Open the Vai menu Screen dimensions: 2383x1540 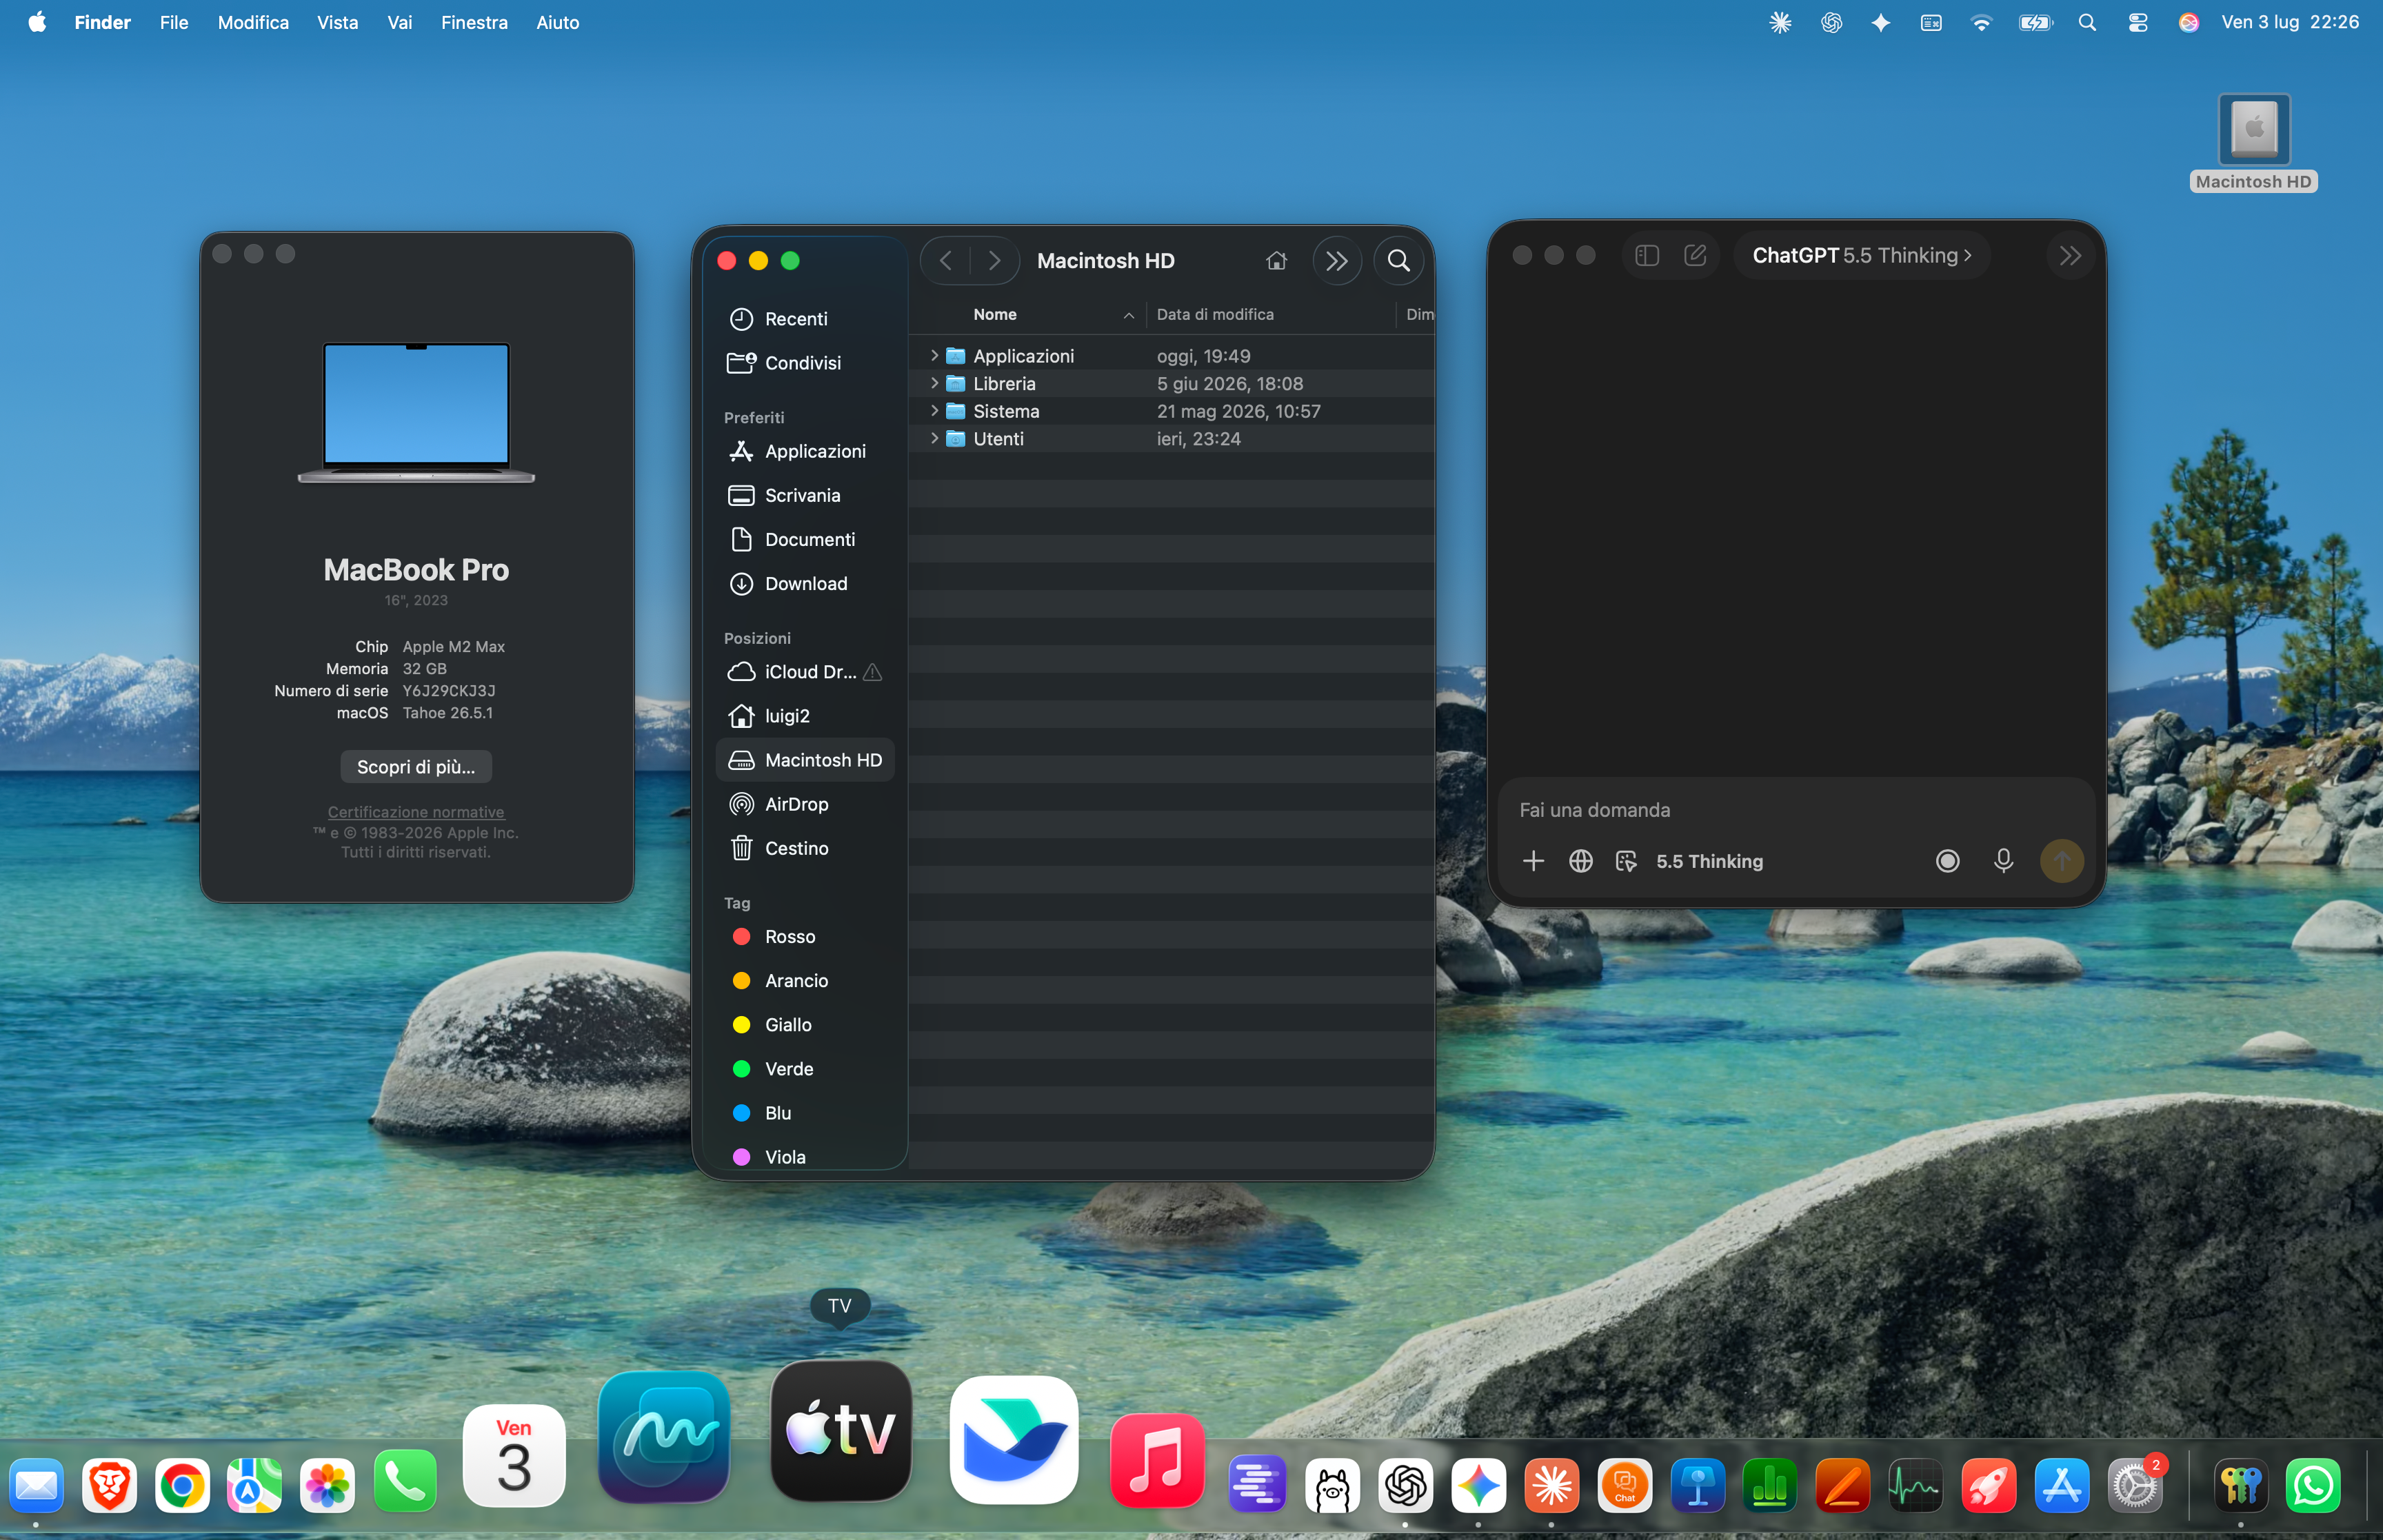click(399, 22)
